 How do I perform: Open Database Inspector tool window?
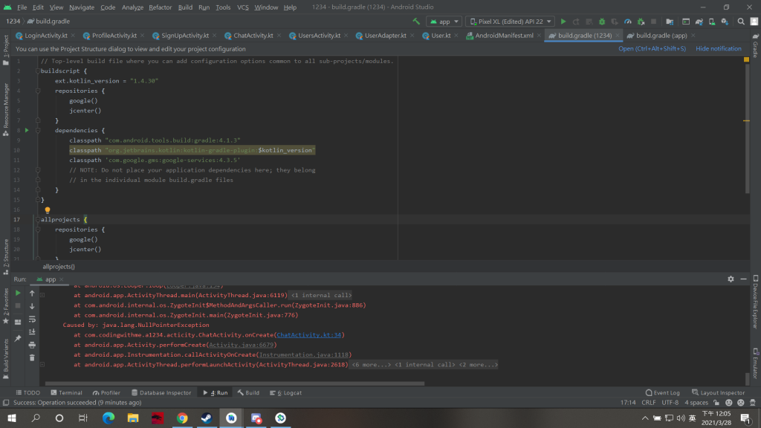tap(161, 392)
